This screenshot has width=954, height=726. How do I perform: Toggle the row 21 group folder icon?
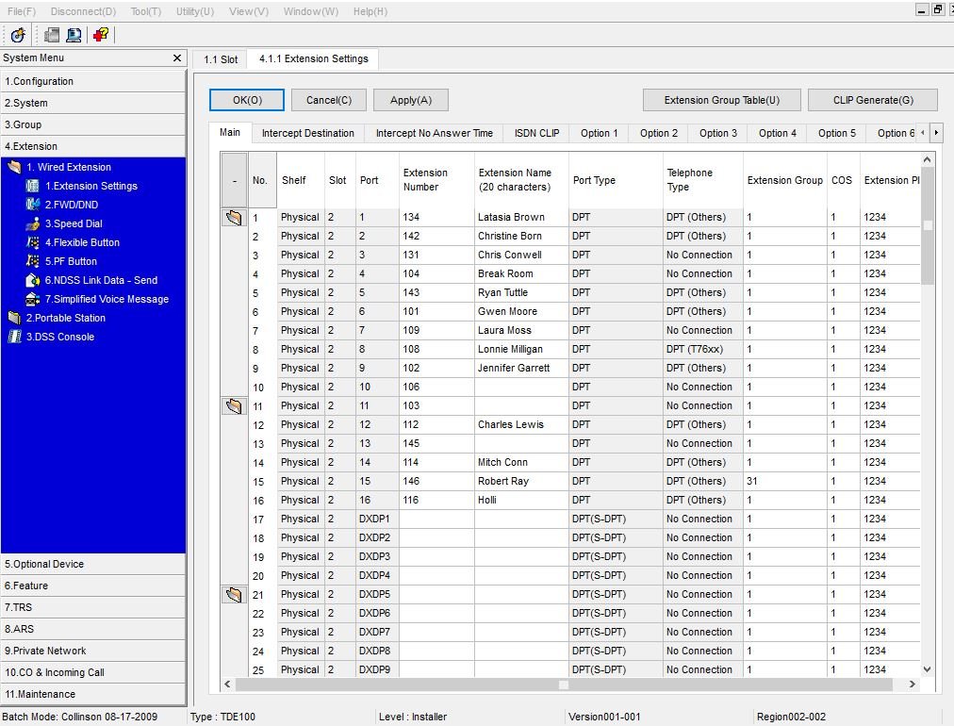[234, 595]
